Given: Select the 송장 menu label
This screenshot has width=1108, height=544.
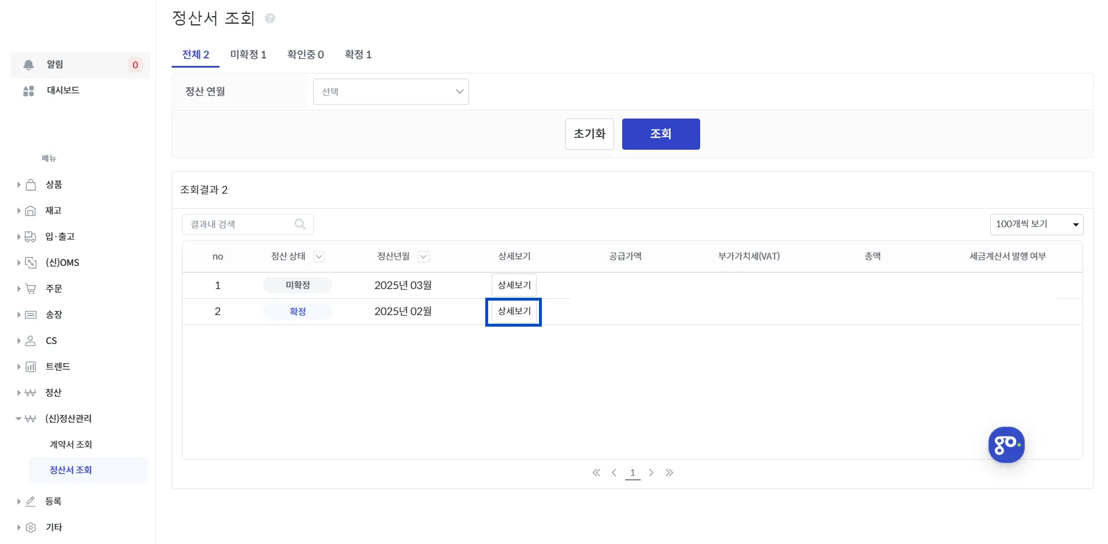Looking at the screenshot, I should tap(54, 314).
